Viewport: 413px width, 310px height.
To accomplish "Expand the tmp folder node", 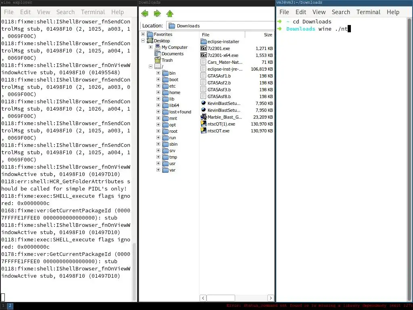I will tap(158, 157).
